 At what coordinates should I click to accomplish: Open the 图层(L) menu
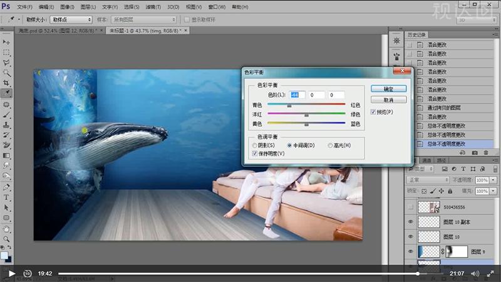click(x=88, y=7)
